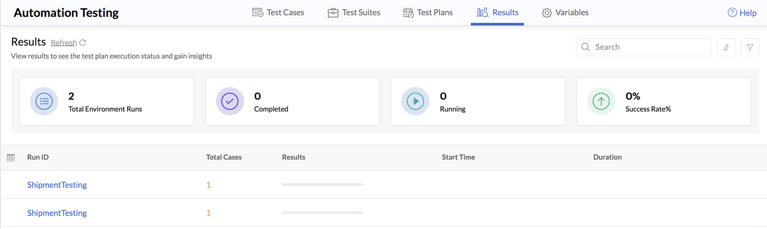Open the filter funnel menu
The height and width of the screenshot is (229, 767).
750,47
